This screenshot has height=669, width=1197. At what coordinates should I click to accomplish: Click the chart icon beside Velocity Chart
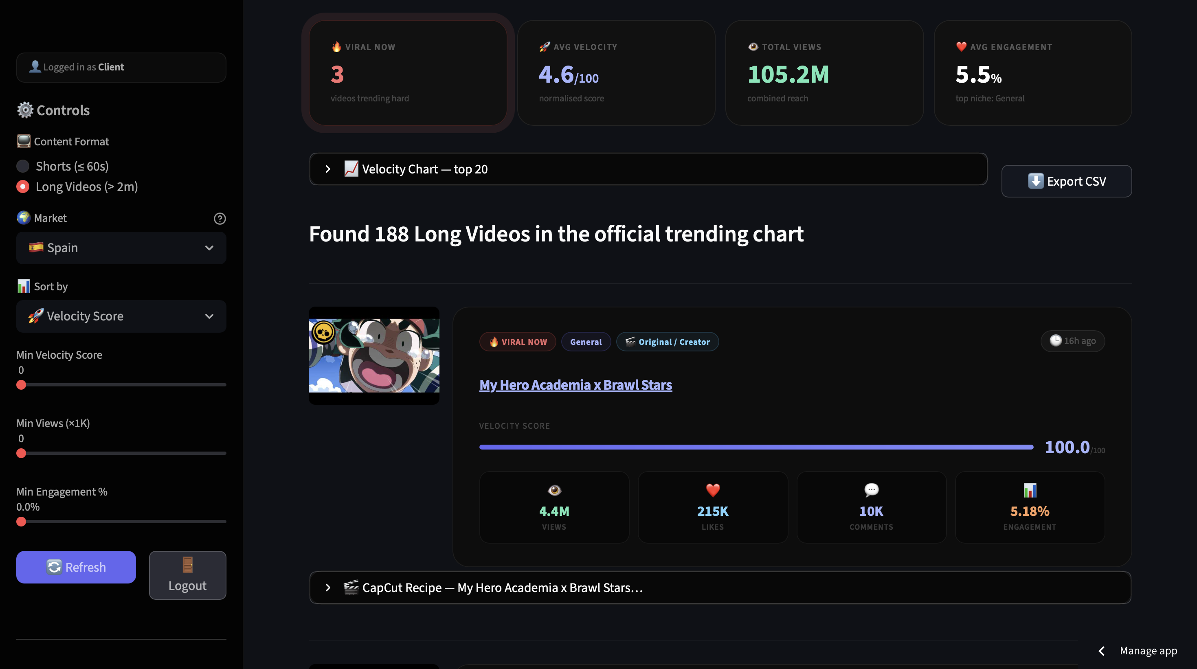[351, 169]
